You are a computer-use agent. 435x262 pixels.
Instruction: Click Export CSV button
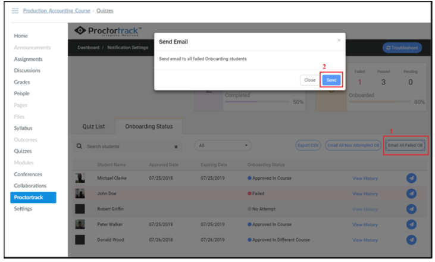pyautogui.click(x=308, y=145)
